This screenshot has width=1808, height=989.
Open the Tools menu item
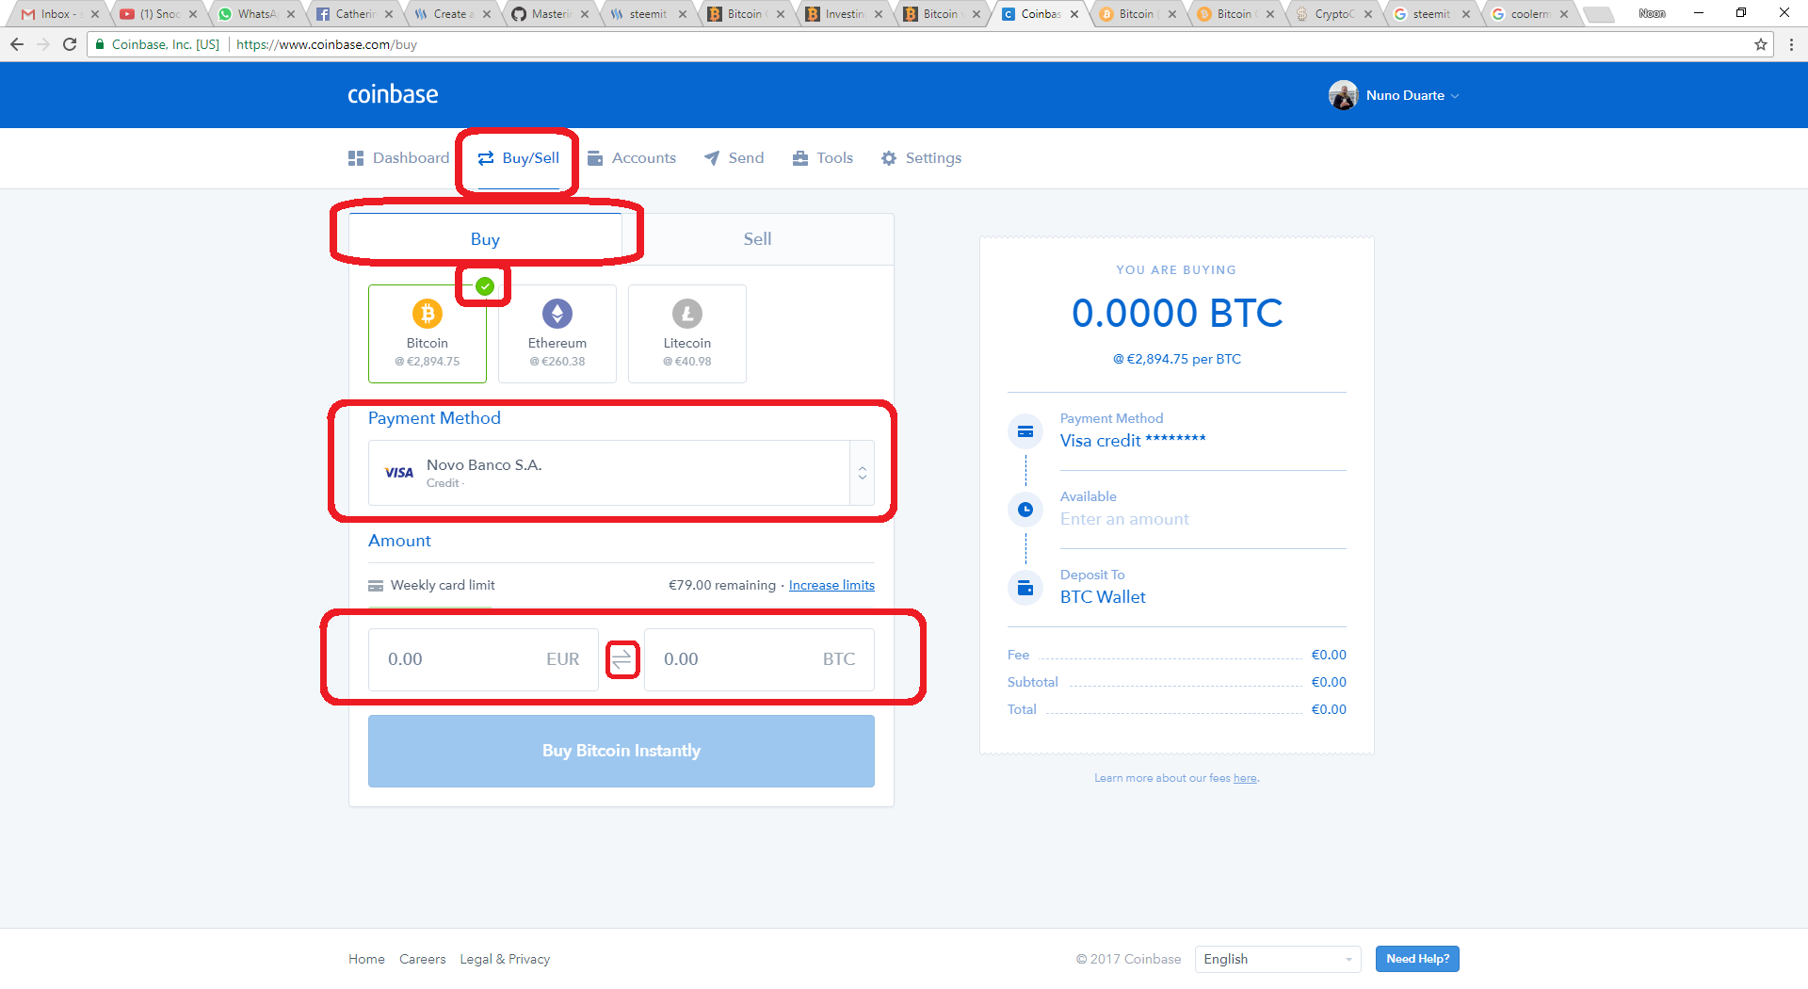pos(823,158)
